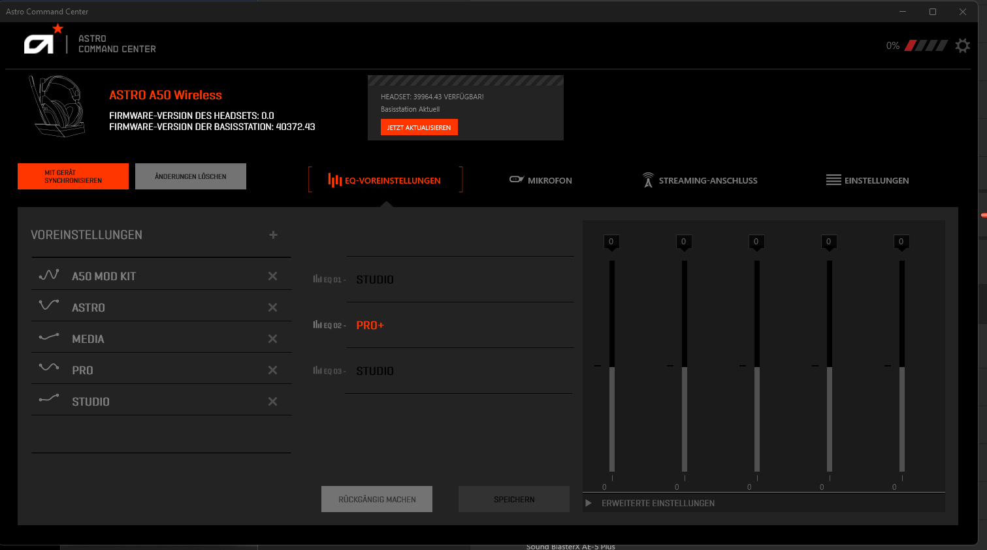Click first band value box
The height and width of the screenshot is (550, 987).
611,242
